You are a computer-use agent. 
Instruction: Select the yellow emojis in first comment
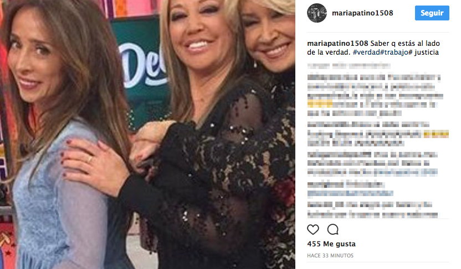click(320, 104)
